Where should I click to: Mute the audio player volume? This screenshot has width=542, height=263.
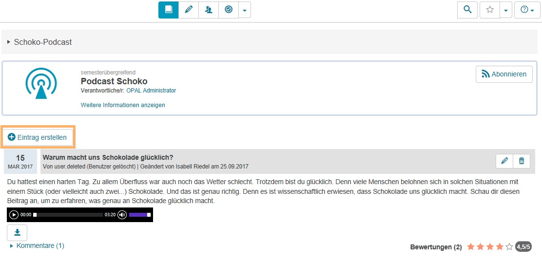[122, 214]
